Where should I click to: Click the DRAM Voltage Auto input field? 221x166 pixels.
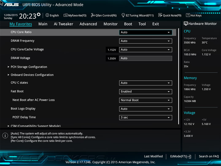click(145, 58)
